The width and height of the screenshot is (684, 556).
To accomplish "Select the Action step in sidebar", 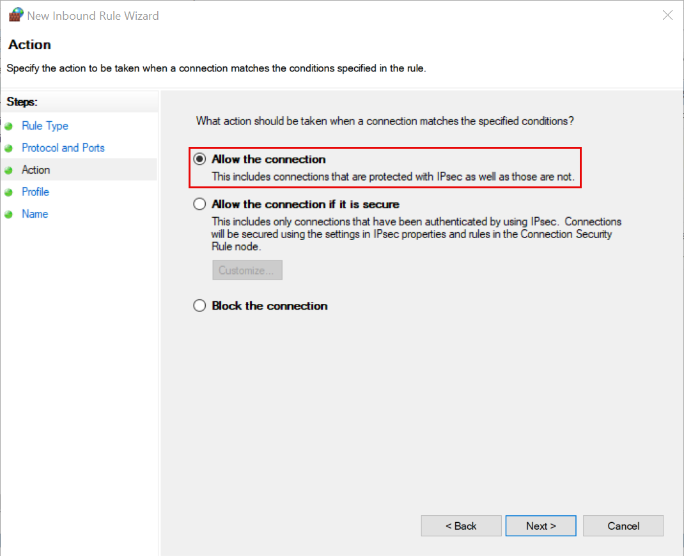I will click(x=36, y=170).
